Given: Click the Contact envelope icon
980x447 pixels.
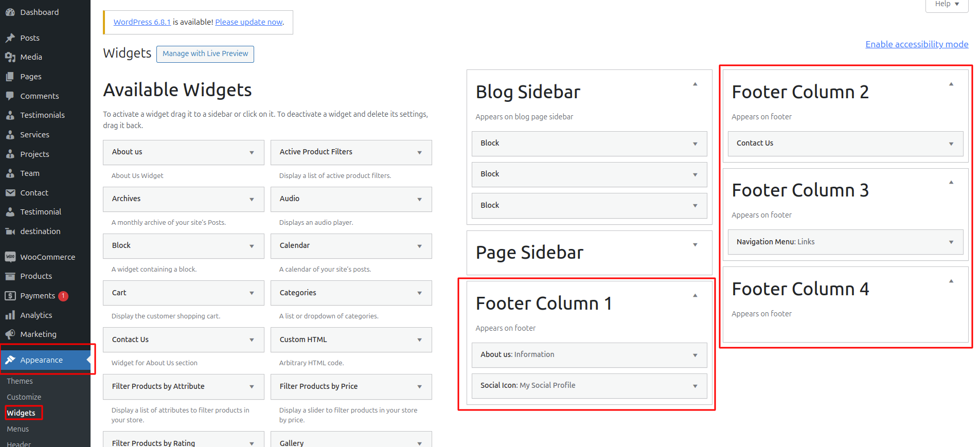Looking at the screenshot, I should point(10,193).
